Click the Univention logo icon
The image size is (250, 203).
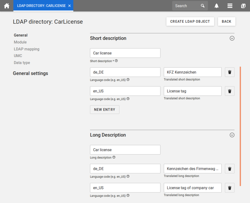click(243, 6)
